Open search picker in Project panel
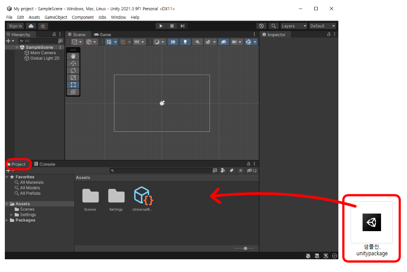407x272 pixels. coord(215,170)
